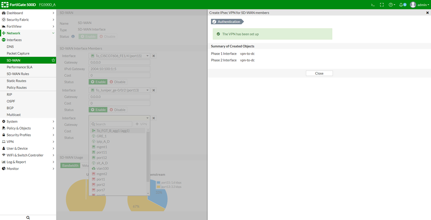Expand Log & Report menu

(x=28, y=162)
